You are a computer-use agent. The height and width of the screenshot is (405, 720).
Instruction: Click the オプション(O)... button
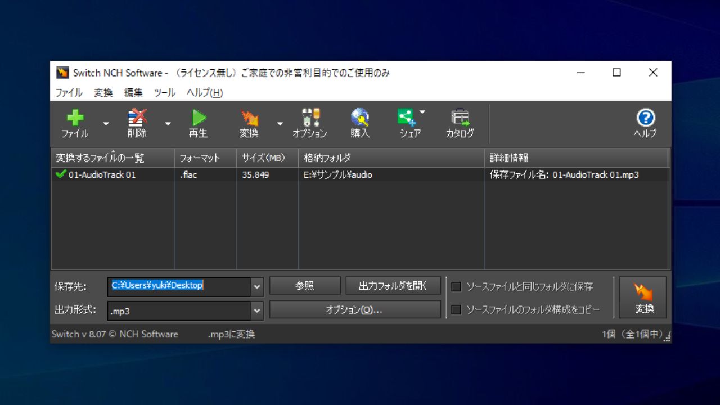coord(355,309)
